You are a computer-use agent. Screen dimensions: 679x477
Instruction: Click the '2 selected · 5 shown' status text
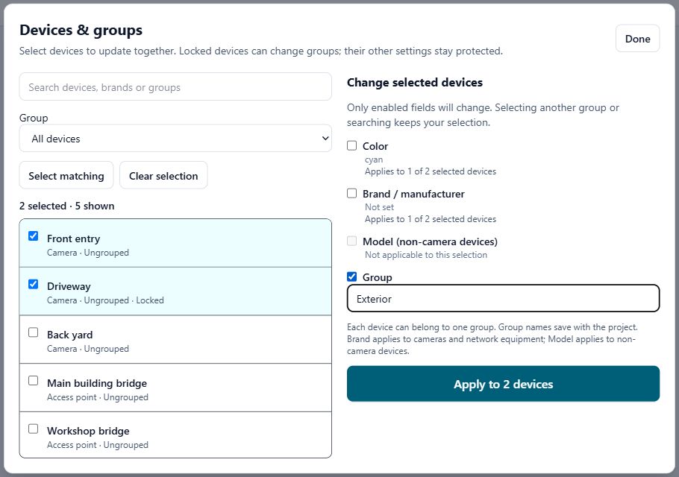point(66,206)
